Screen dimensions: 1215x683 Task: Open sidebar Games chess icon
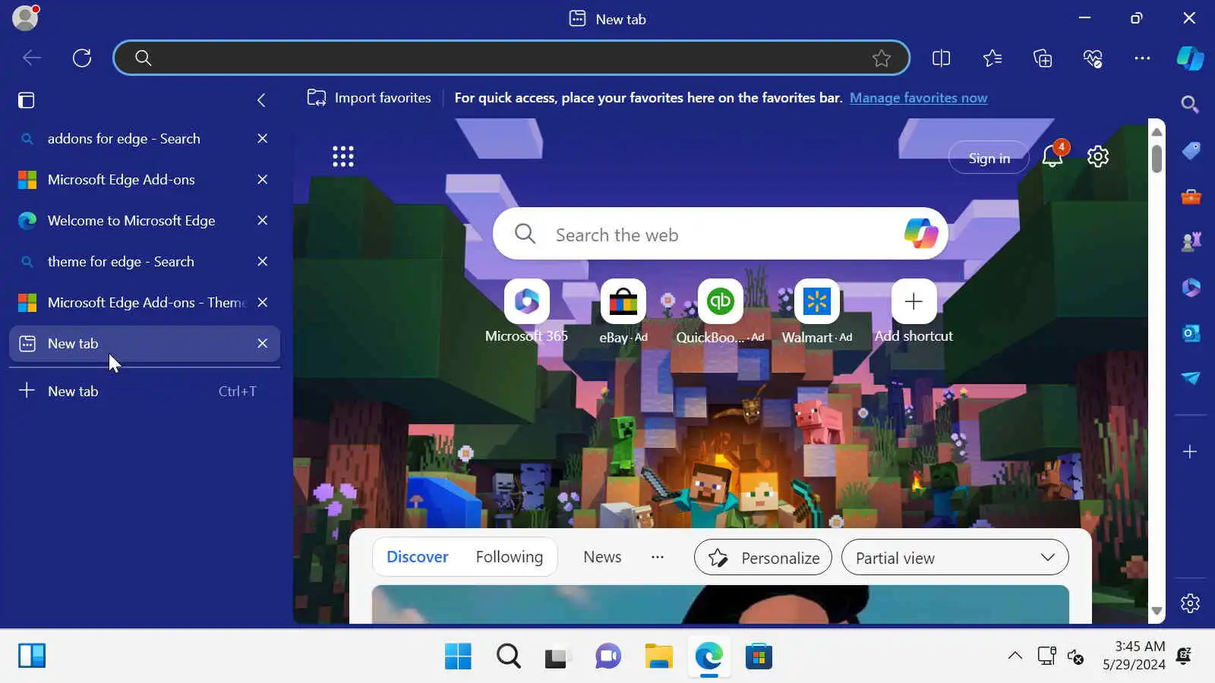[x=1190, y=242]
